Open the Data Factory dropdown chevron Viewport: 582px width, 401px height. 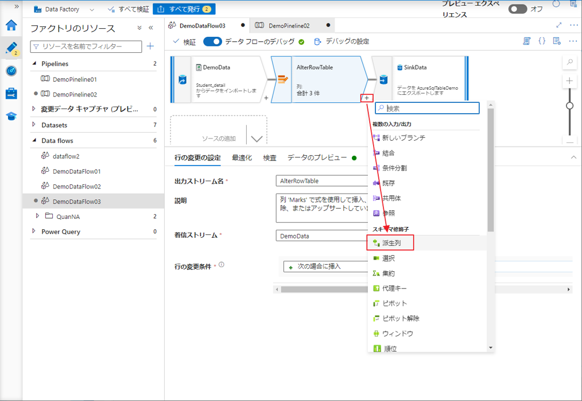92,10
